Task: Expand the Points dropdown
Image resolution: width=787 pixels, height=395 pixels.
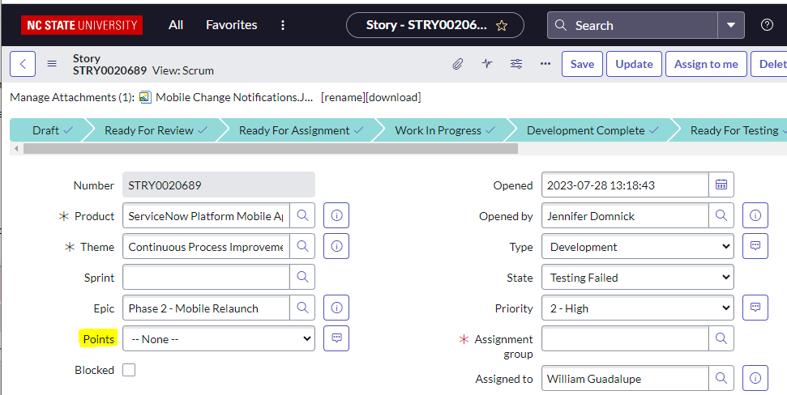Action: pyautogui.click(x=218, y=339)
